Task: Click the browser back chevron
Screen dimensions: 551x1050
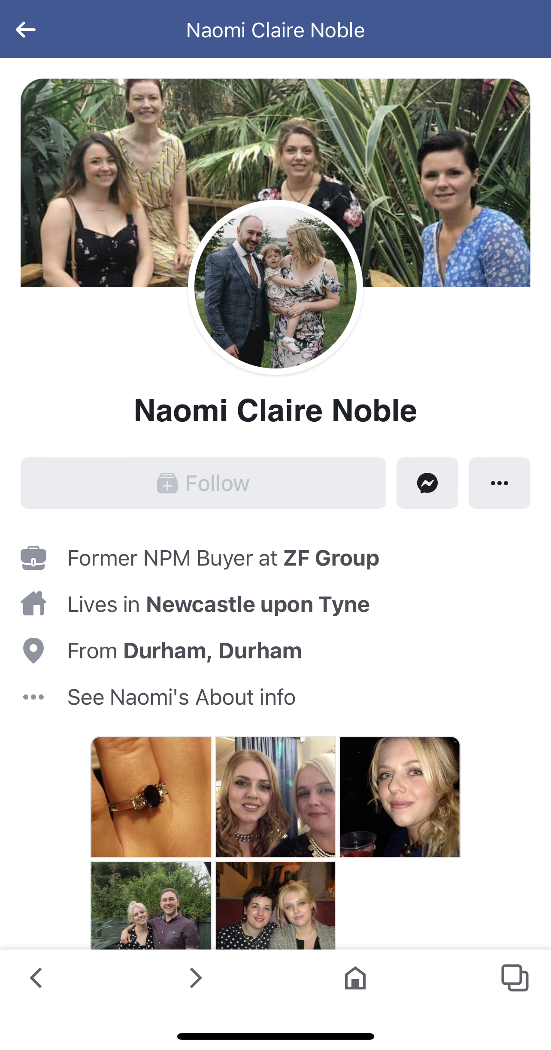Action: click(36, 978)
